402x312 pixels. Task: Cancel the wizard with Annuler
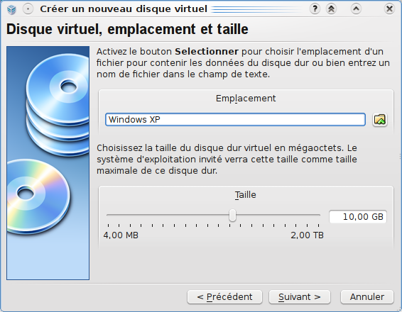point(367,297)
